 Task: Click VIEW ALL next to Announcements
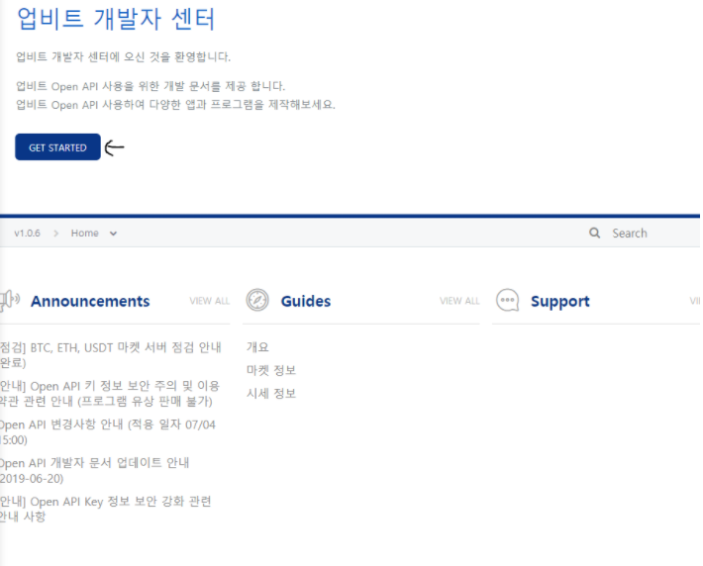(209, 301)
